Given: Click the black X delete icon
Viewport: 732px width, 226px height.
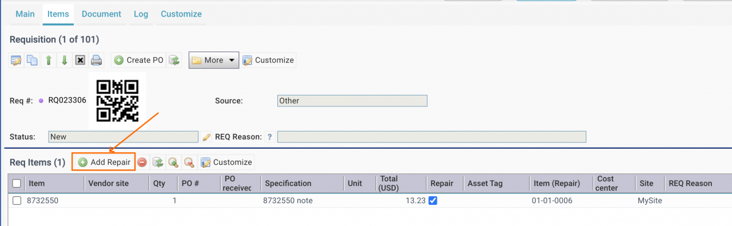Looking at the screenshot, I should pyautogui.click(x=81, y=60).
